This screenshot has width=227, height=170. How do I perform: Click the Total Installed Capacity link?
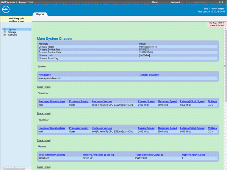point(52,155)
